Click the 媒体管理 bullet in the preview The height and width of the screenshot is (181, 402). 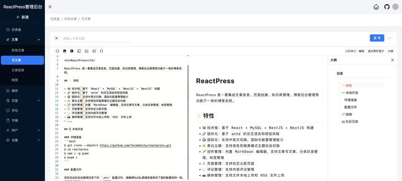tap(243, 176)
